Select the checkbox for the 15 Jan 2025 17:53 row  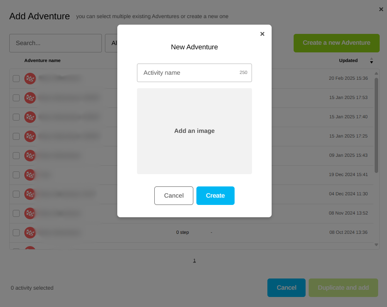(16, 98)
